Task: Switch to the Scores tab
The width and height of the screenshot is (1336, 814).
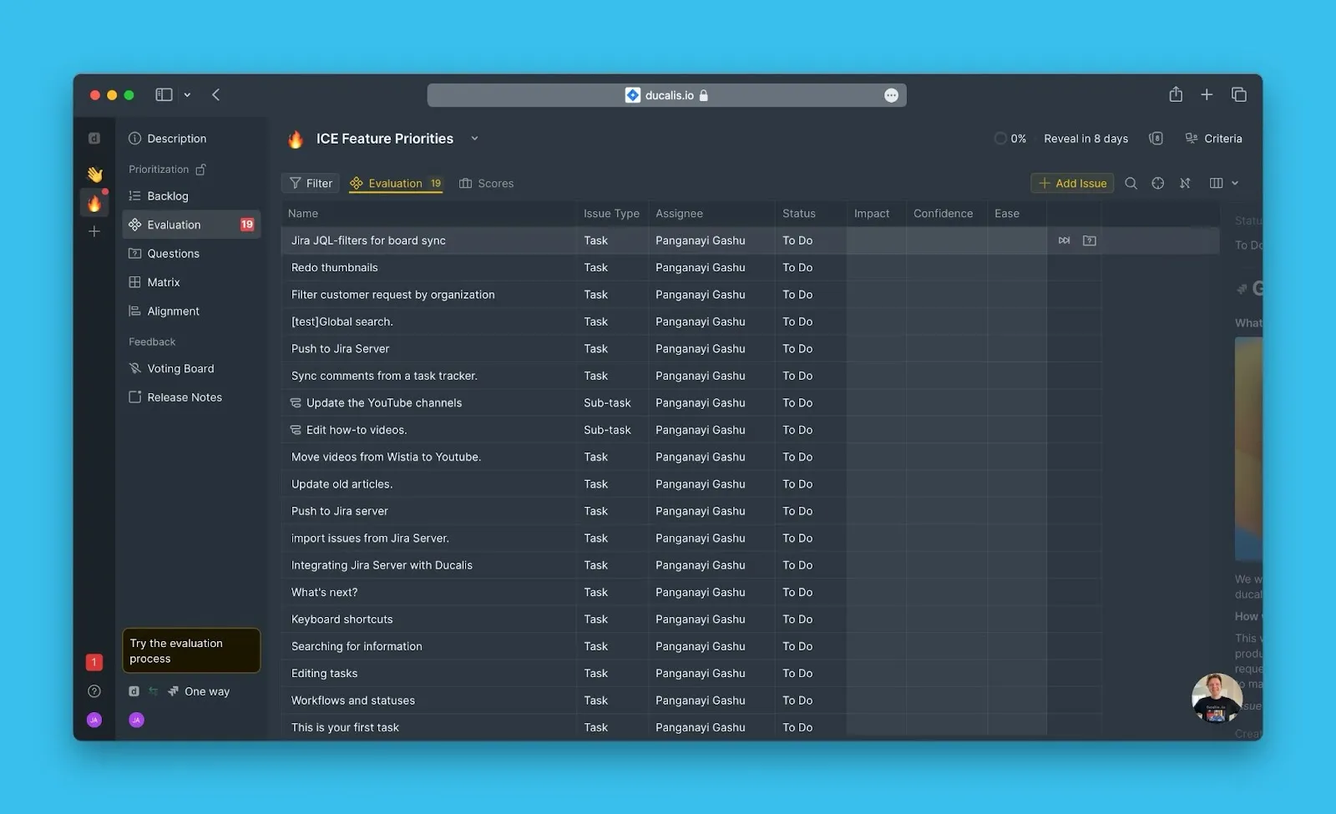Action: tap(487, 184)
